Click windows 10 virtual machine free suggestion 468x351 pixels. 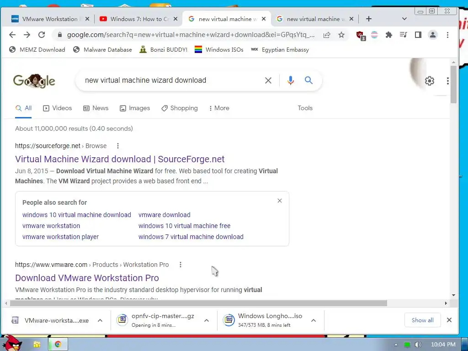185,226
